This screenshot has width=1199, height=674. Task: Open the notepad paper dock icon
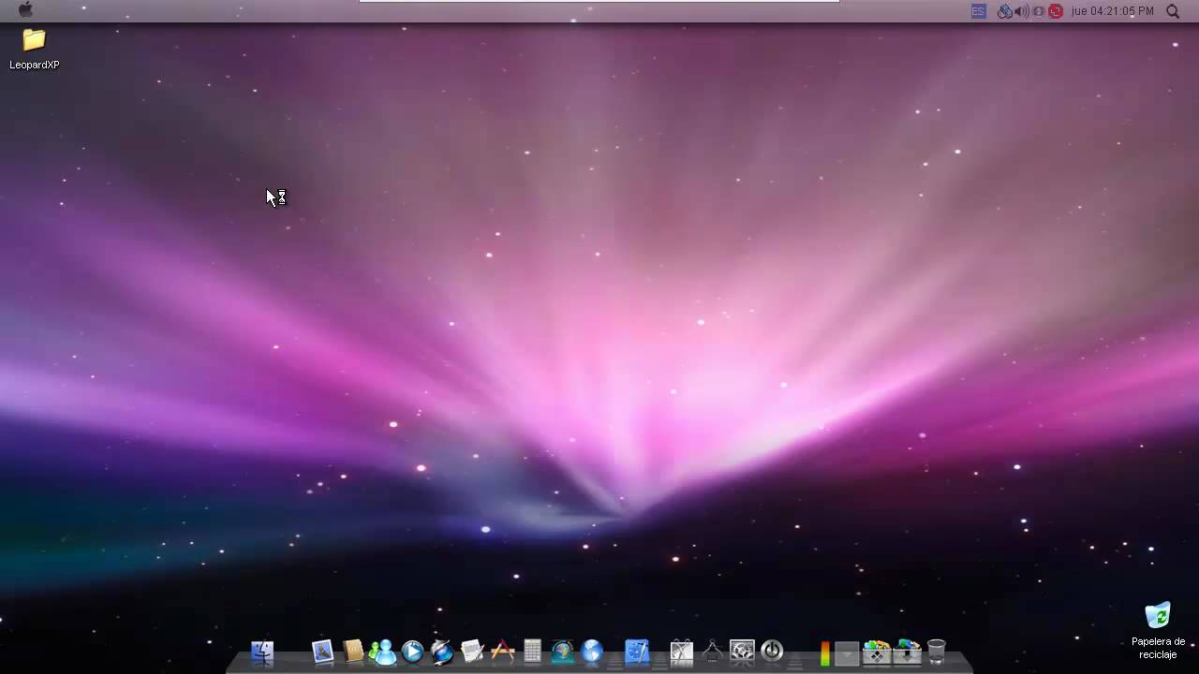point(472,652)
